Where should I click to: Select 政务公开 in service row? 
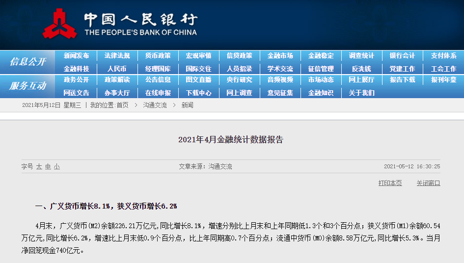[x=76, y=80]
